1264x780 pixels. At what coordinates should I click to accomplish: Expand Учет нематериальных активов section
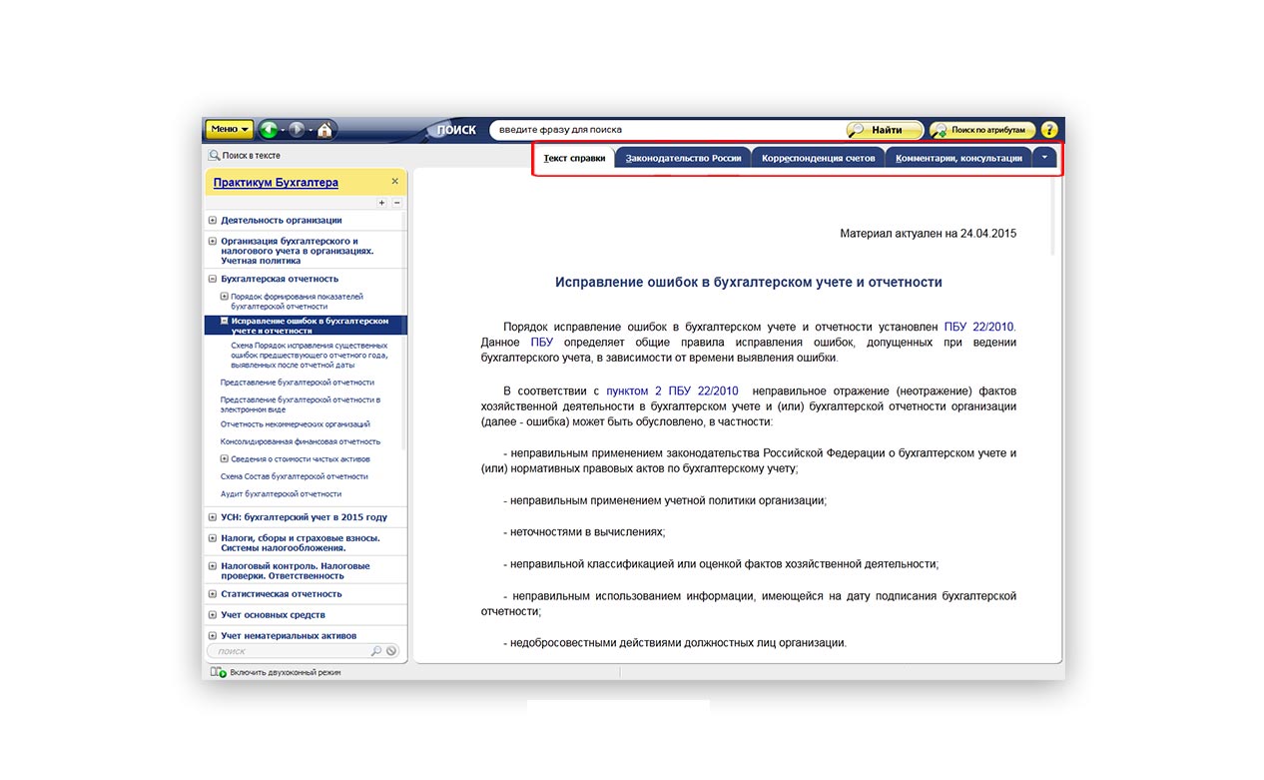click(212, 635)
